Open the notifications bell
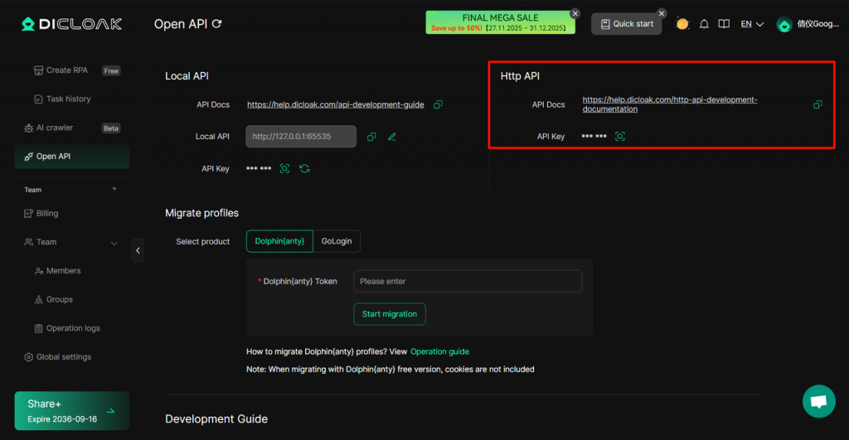 (x=704, y=24)
